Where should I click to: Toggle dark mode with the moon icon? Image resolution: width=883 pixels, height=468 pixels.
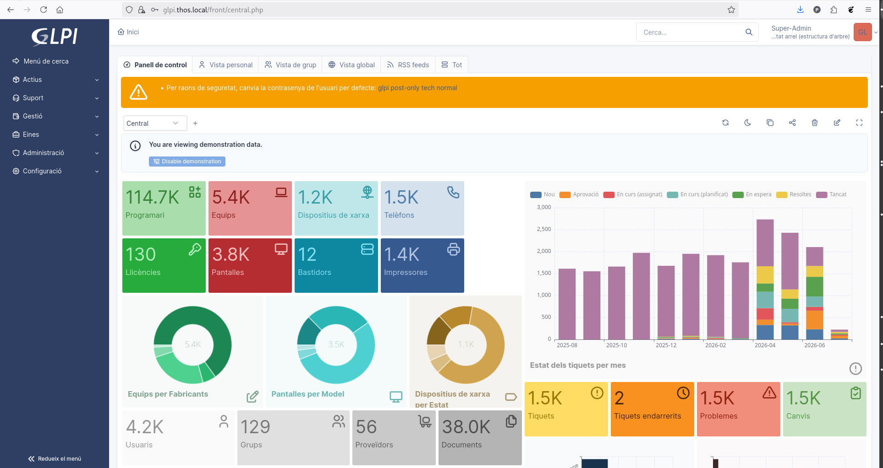click(748, 123)
